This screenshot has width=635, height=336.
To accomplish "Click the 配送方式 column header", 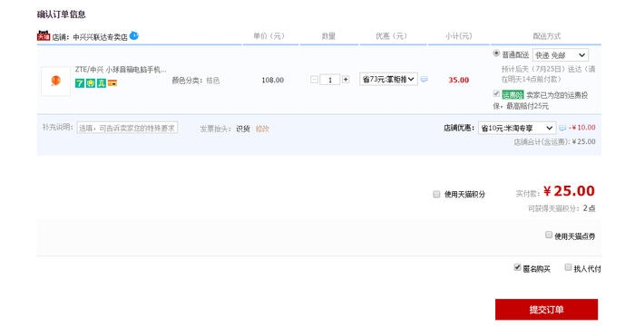I will click(x=546, y=36).
